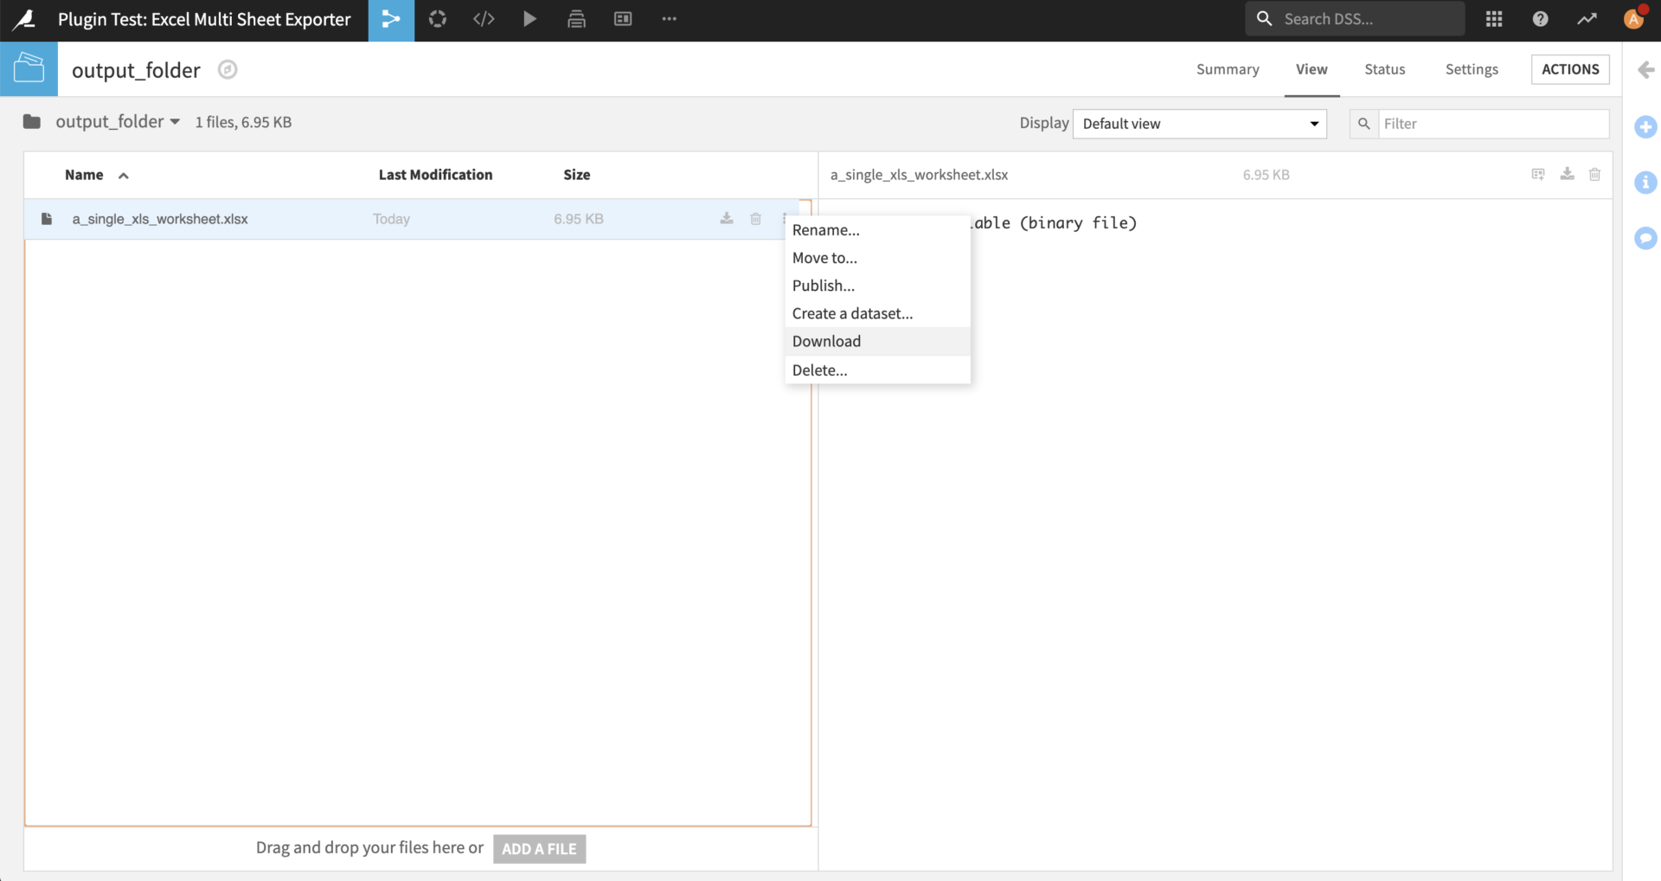
Task: Open the dashboards icon in the navbar
Action: pos(622,19)
